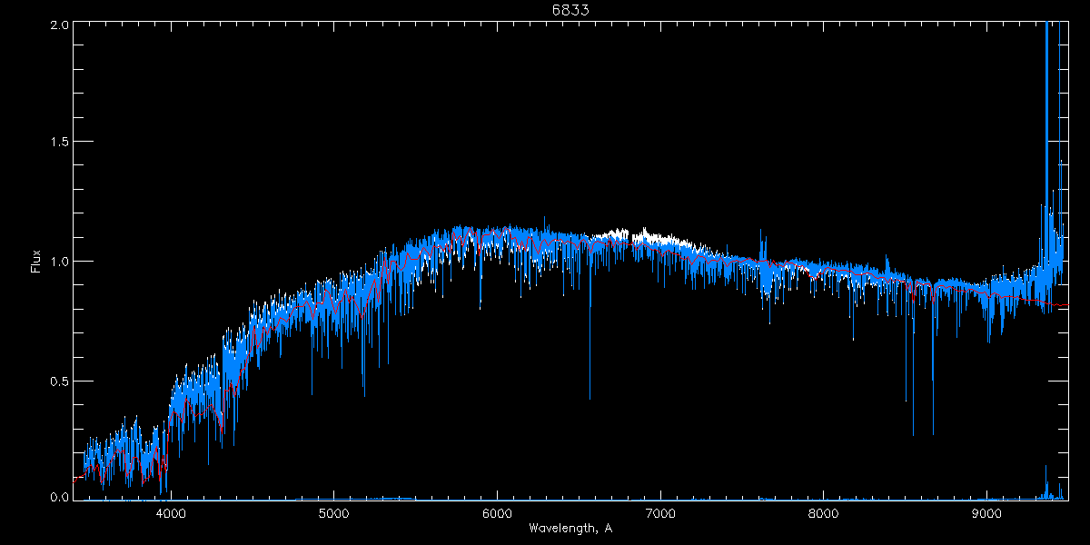Select the 9000 wavelength tick label
Image resolution: width=1090 pixels, height=545 pixels.
click(986, 513)
